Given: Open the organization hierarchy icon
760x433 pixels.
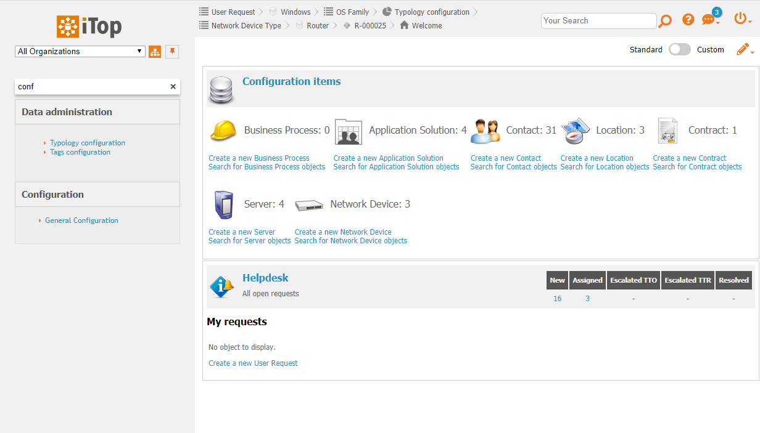Looking at the screenshot, I should click(155, 52).
